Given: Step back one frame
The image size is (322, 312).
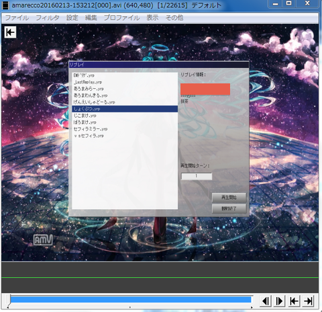Looking at the screenshot, I should (x=266, y=301).
